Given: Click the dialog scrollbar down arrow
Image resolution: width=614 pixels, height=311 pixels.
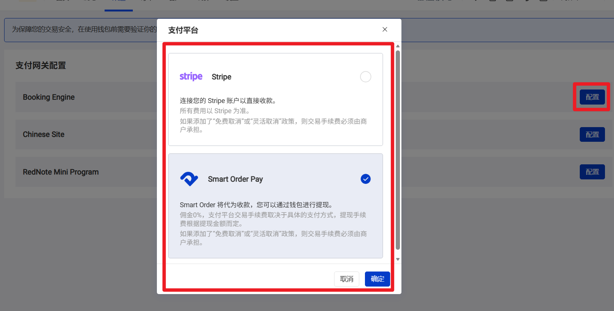Looking at the screenshot, I should coord(398,259).
